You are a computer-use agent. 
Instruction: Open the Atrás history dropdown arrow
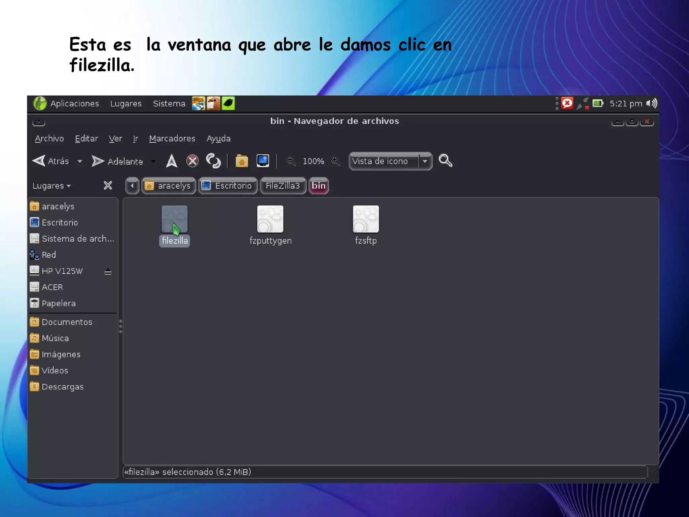80,161
